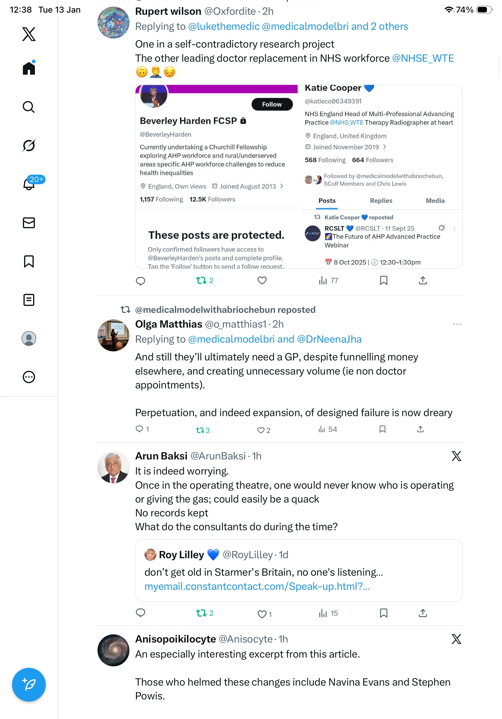Open the myemail.constantcontact.com link
502x719 pixels.
coord(257,586)
